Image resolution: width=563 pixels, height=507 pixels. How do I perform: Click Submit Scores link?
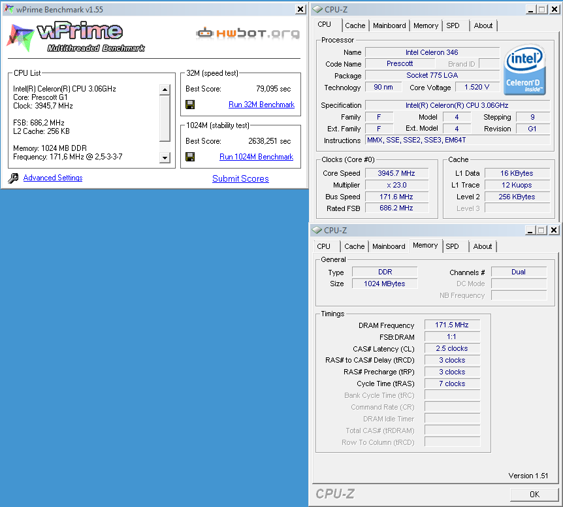(240, 178)
